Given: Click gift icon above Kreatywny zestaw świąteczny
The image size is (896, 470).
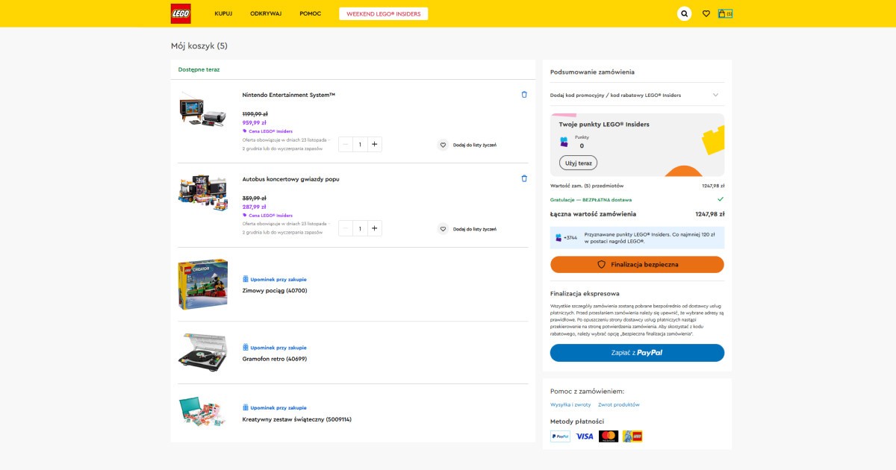Looking at the screenshot, I should coord(246,407).
